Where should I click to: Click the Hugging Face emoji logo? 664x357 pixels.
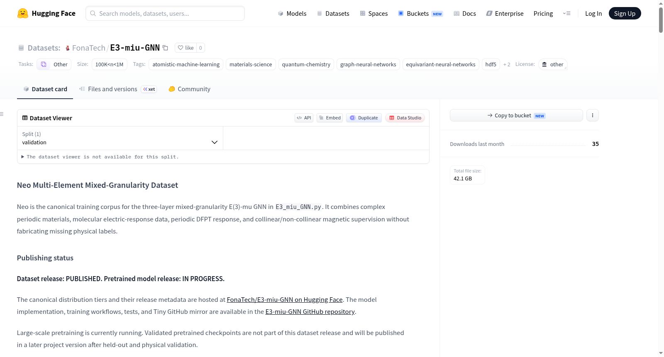tap(23, 13)
